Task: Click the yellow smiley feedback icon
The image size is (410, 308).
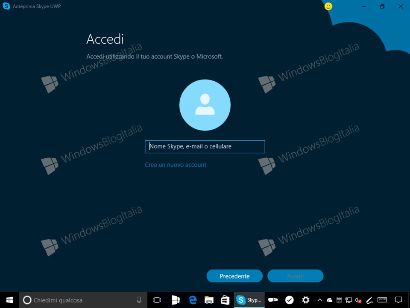Action: [328, 6]
